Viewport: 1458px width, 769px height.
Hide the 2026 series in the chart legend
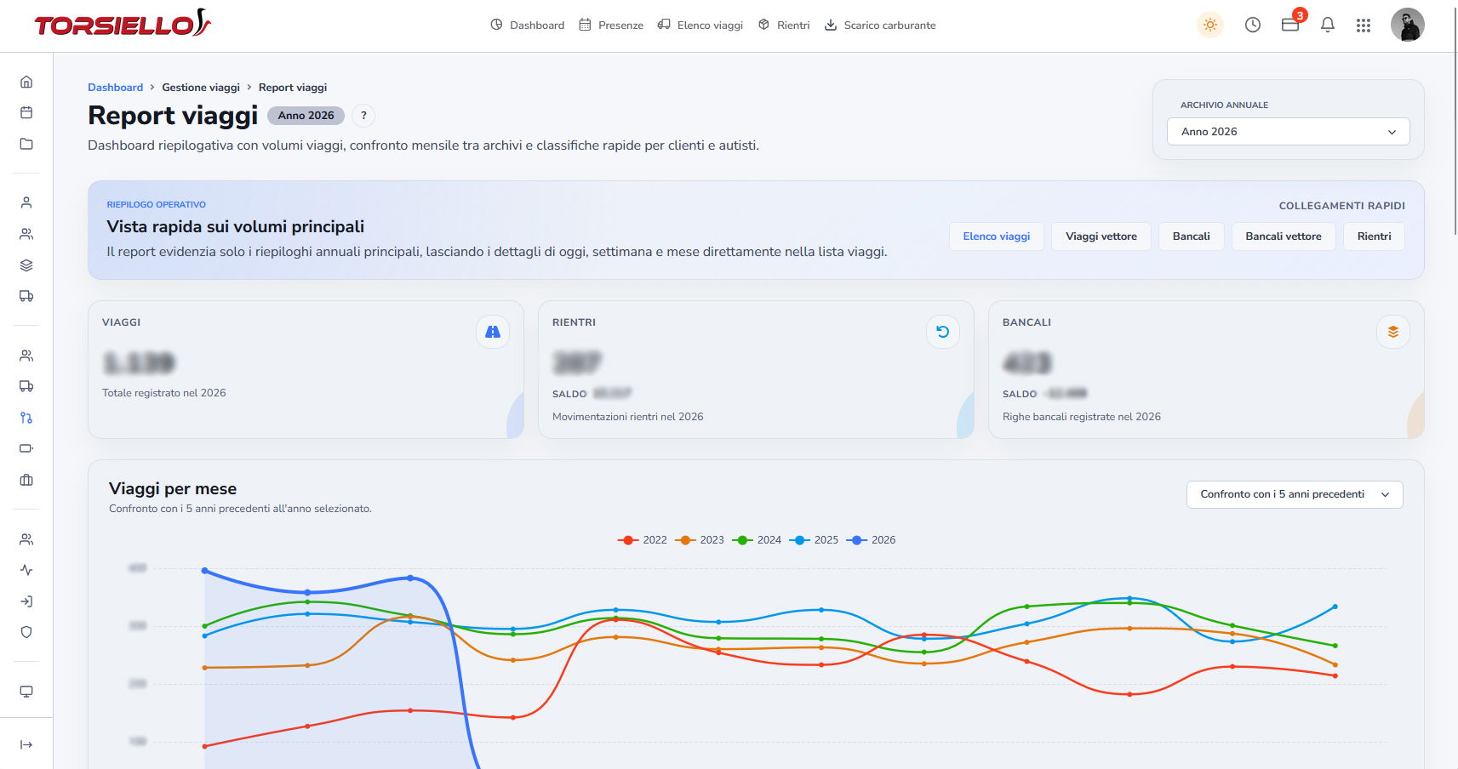871,540
